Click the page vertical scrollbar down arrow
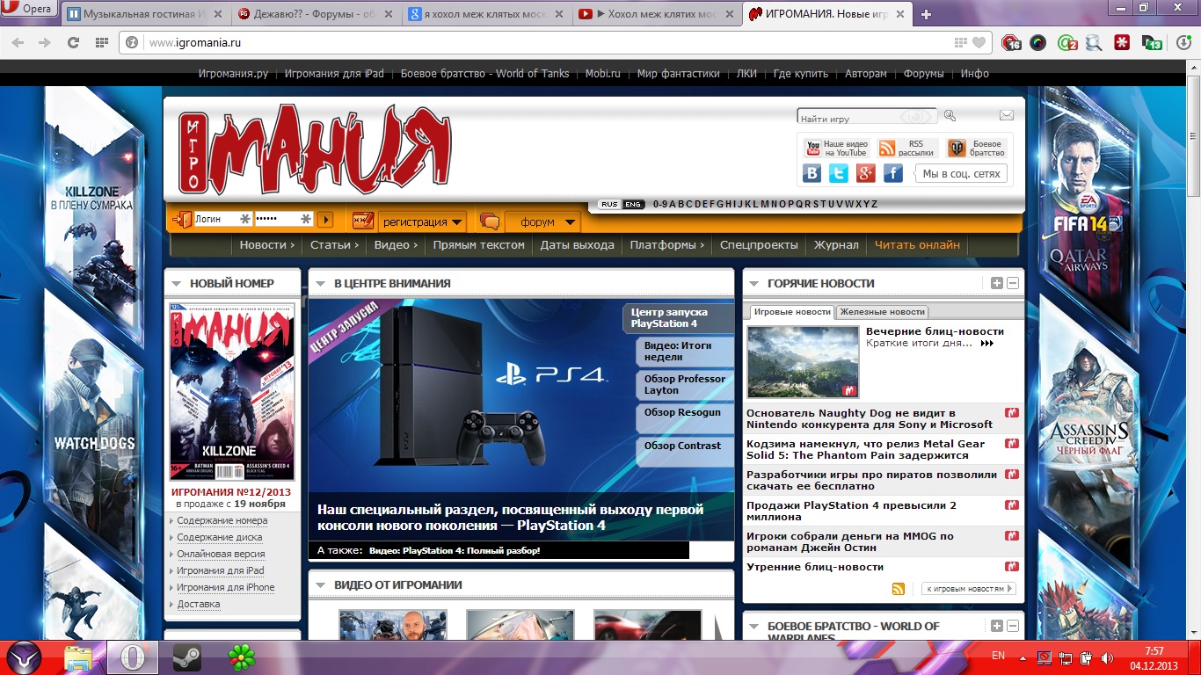 [1194, 633]
